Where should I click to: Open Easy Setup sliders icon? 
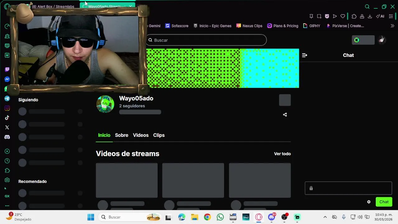(x=391, y=16)
